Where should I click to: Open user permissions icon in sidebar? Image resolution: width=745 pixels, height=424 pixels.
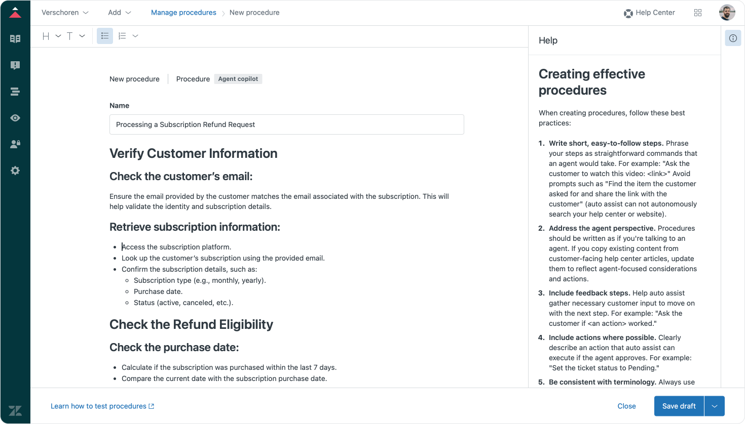(15, 144)
